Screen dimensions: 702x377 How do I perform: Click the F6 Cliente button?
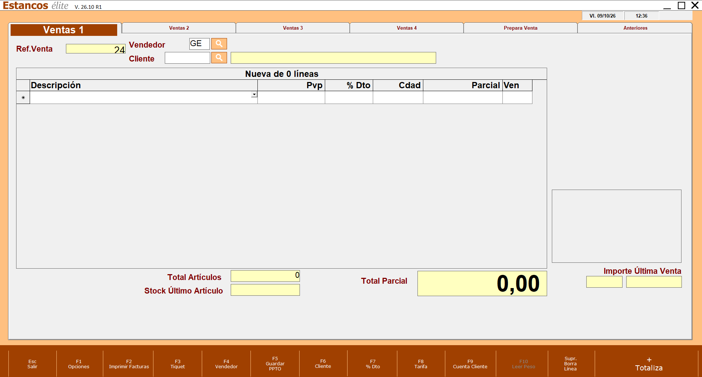coord(323,364)
